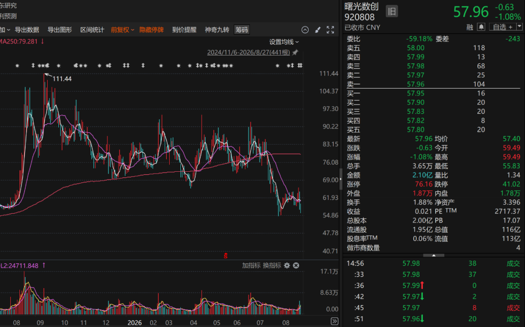Click 卖四 price 57.99
The image size is (525, 327).
click(416, 57)
